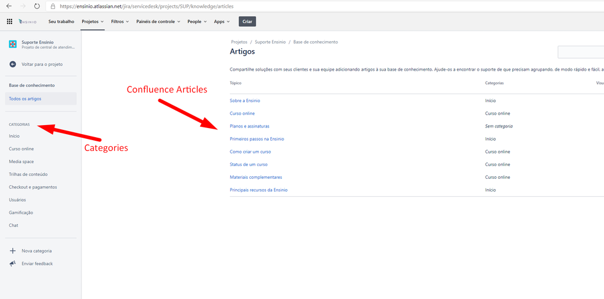Select the Checkout e pagamentos category
Image resolution: width=604 pixels, height=299 pixels.
pos(33,187)
